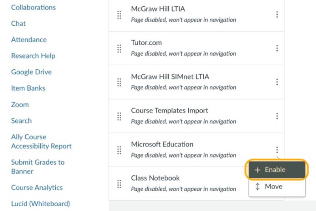Grab the Course Templates Import drag handle
316x211 pixels.
(x=119, y=116)
